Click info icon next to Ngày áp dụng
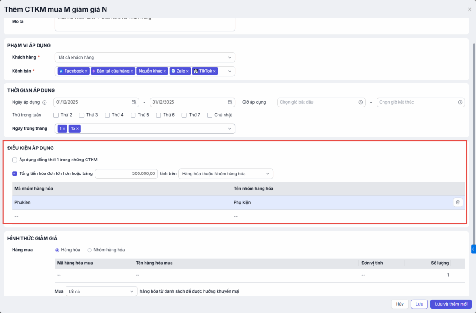The image size is (476, 313). click(x=45, y=102)
